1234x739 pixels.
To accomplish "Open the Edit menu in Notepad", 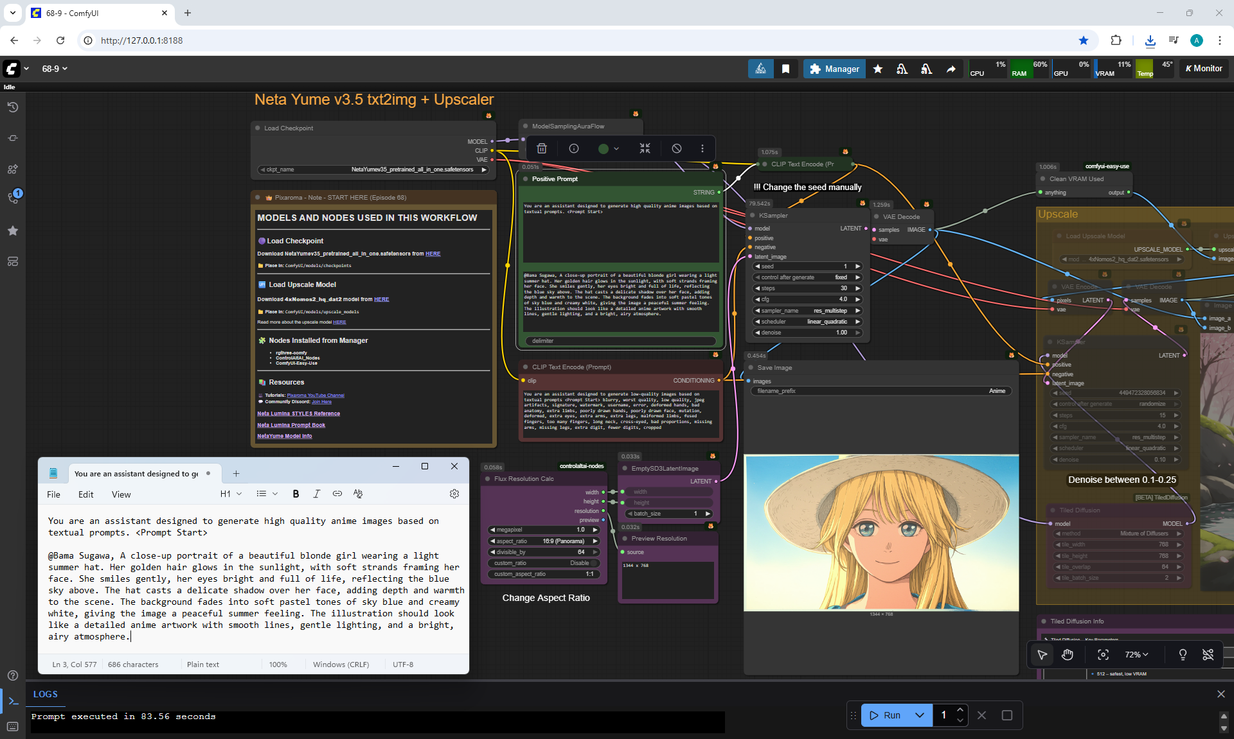I will [x=85, y=494].
